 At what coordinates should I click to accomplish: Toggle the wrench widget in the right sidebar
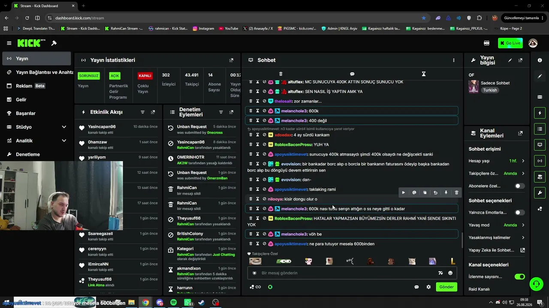(540, 192)
